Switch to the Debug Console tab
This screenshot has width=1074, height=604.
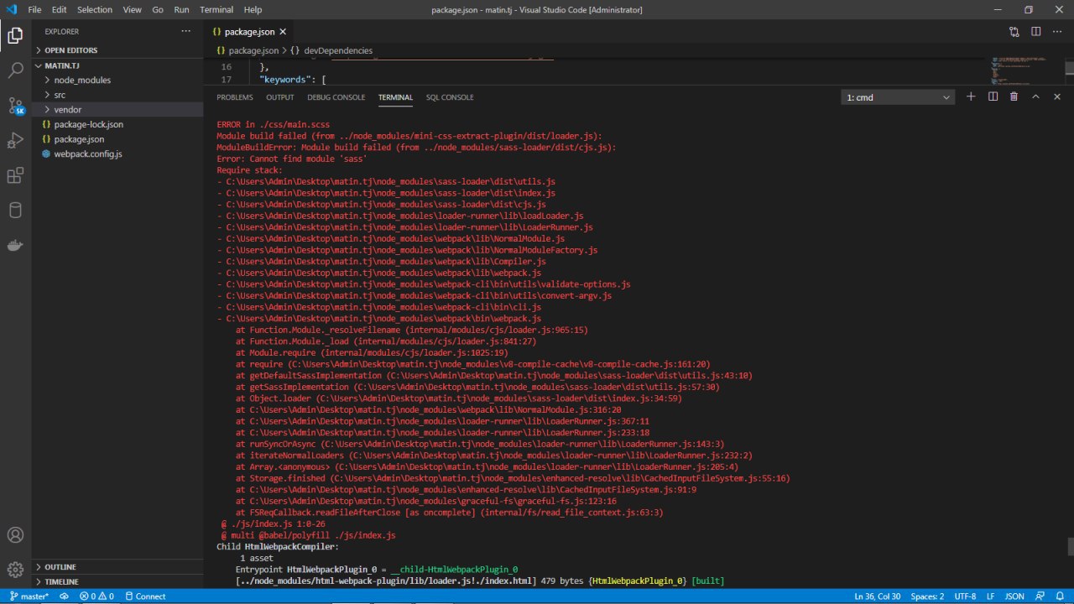(336, 97)
